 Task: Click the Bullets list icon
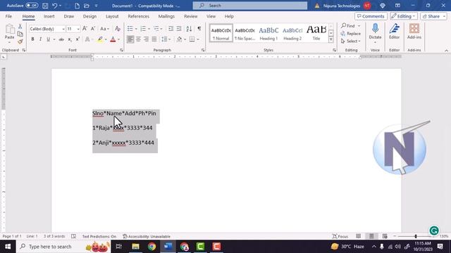[130, 29]
